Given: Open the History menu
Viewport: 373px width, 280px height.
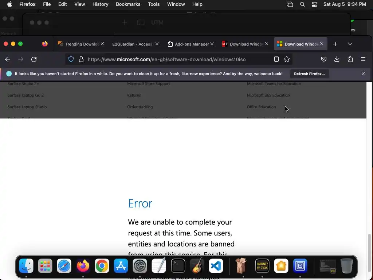Looking at the screenshot, I should 101,4.
